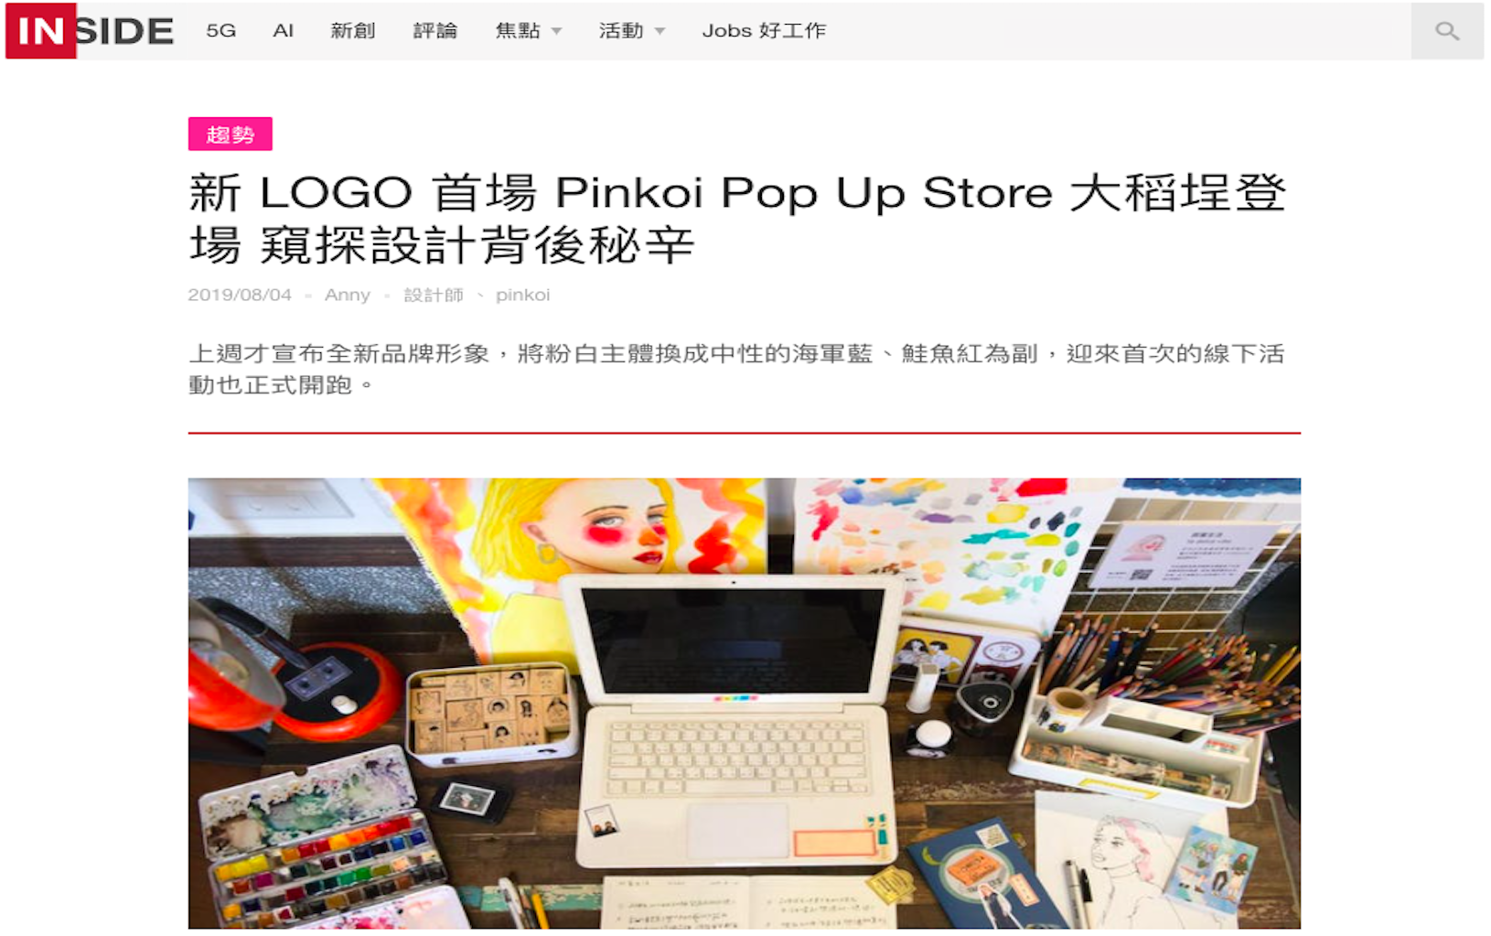
Task: Open the Jobs 好工作 link
Action: pos(764,31)
